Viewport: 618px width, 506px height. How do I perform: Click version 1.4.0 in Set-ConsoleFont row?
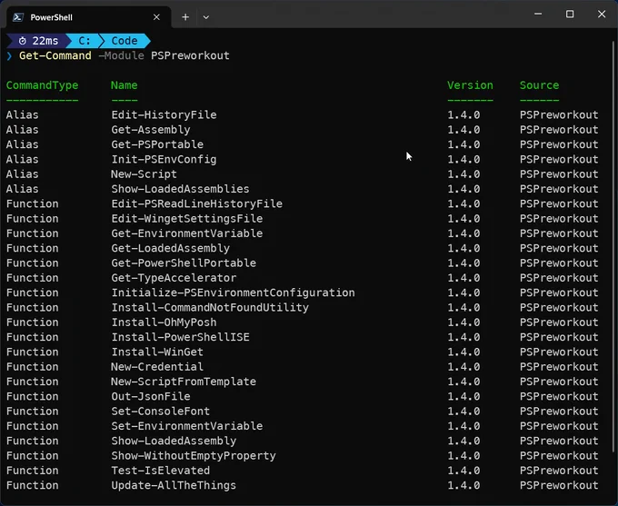[463, 412]
